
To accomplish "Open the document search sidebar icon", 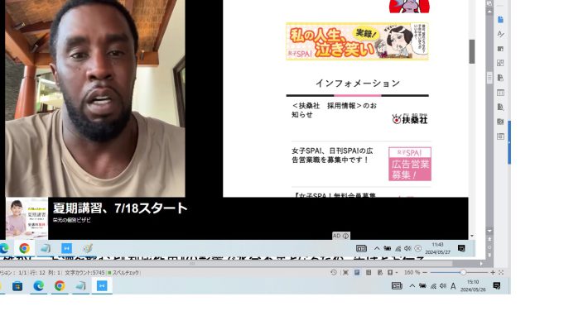I will coord(500,108).
